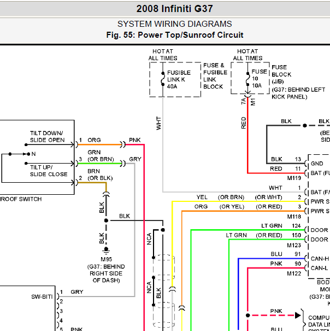Click the "YEL" wire label

[x=202, y=197]
